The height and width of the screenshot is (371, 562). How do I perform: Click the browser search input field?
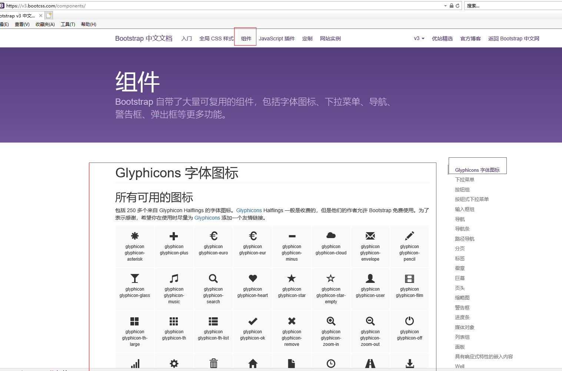pos(513,6)
